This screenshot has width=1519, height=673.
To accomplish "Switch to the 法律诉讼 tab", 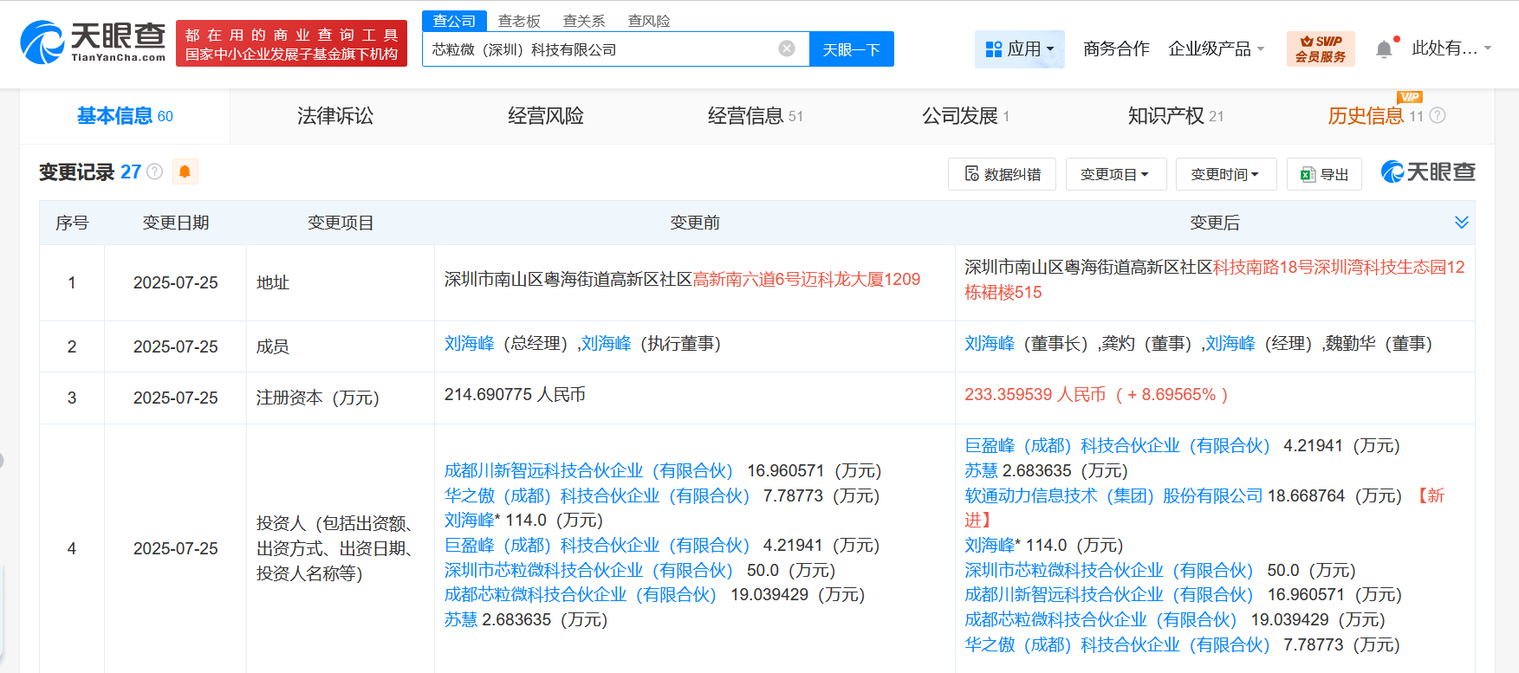I will click(335, 116).
